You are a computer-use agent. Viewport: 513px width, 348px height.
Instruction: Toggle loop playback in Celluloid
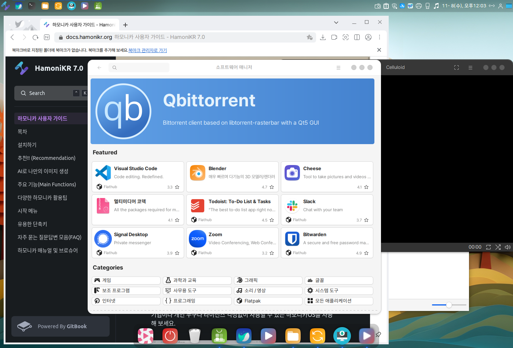pos(488,247)
